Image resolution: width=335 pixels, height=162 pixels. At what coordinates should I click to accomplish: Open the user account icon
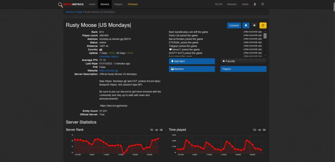[255, 4]
